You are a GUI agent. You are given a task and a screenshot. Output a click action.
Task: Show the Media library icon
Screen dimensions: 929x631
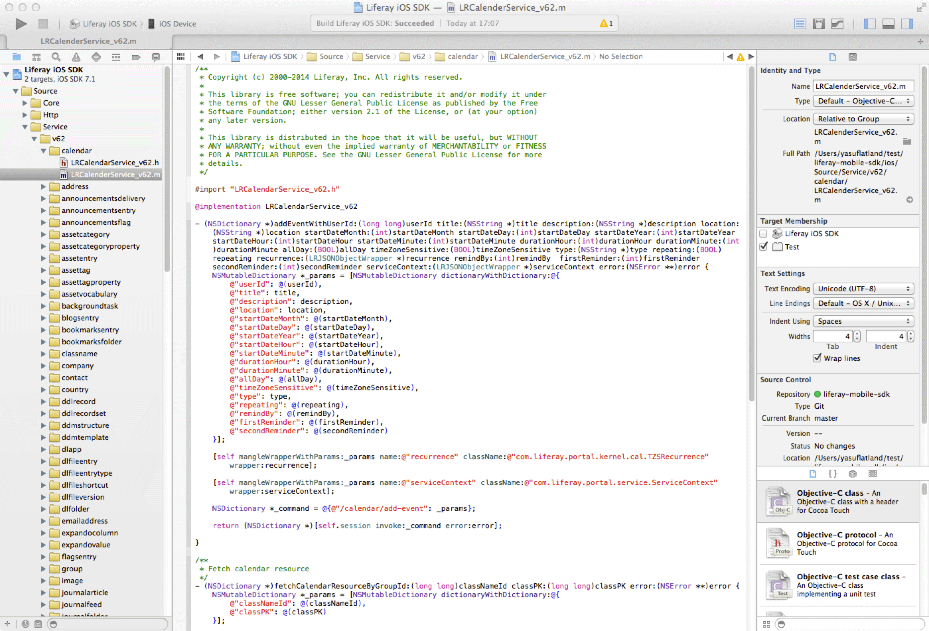(872, 473)
